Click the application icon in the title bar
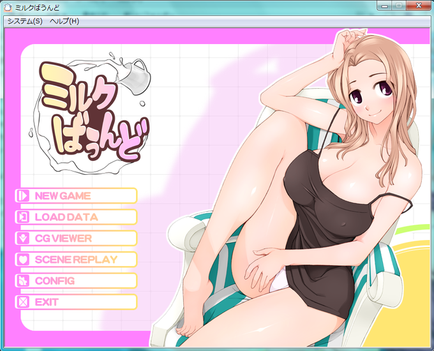434x351 pixels. [8, 8]
